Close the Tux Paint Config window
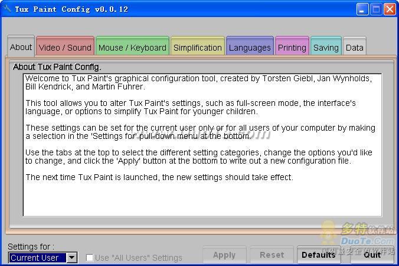This screenshot has width=399, height=266. coord(390,9)
